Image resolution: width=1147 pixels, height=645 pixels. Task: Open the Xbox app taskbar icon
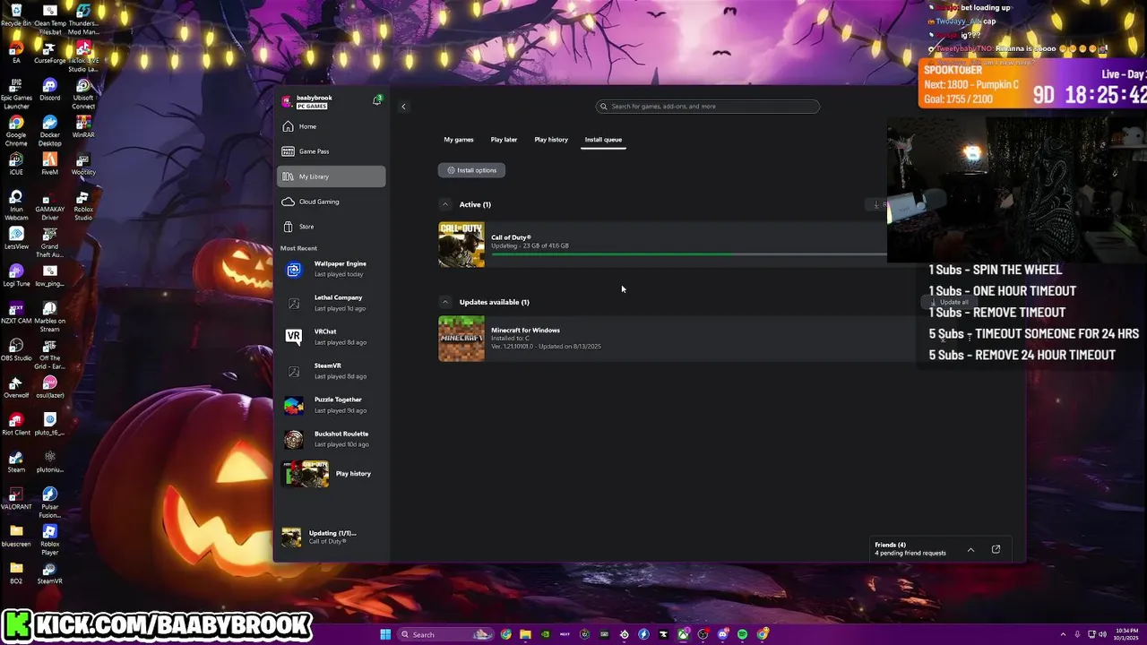click(x=683, y=634)
